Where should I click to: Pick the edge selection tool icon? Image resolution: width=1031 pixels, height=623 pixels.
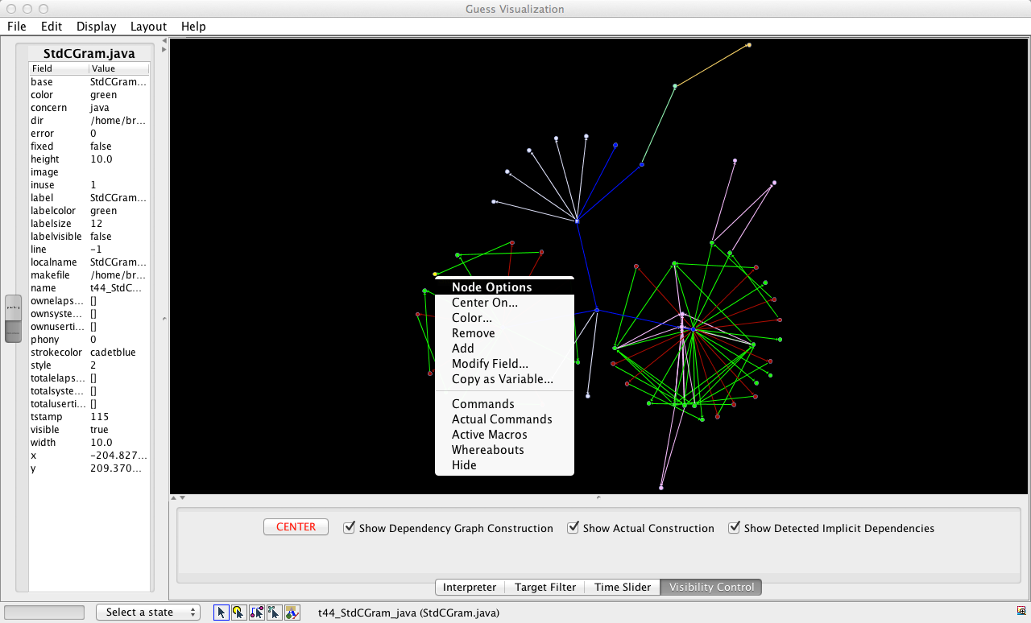tap(257, 613)
